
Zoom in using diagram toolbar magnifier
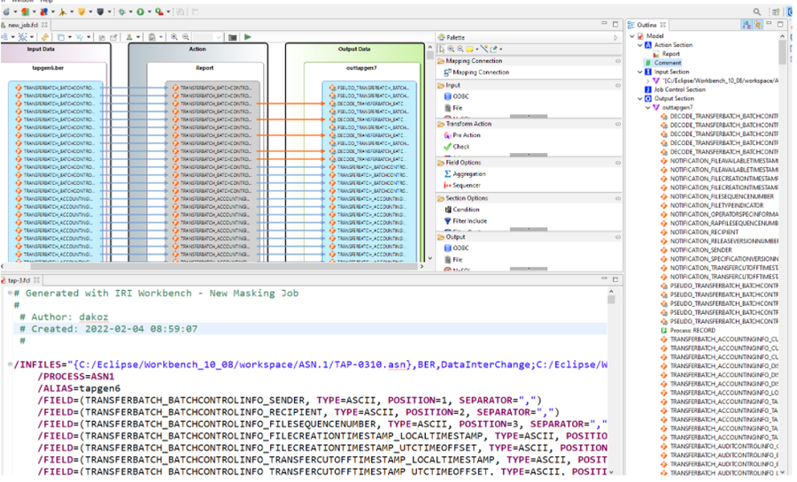click(x=174, y=37)
